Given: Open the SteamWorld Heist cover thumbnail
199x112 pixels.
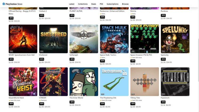Looking at the screenshot, I should (23, 82).
